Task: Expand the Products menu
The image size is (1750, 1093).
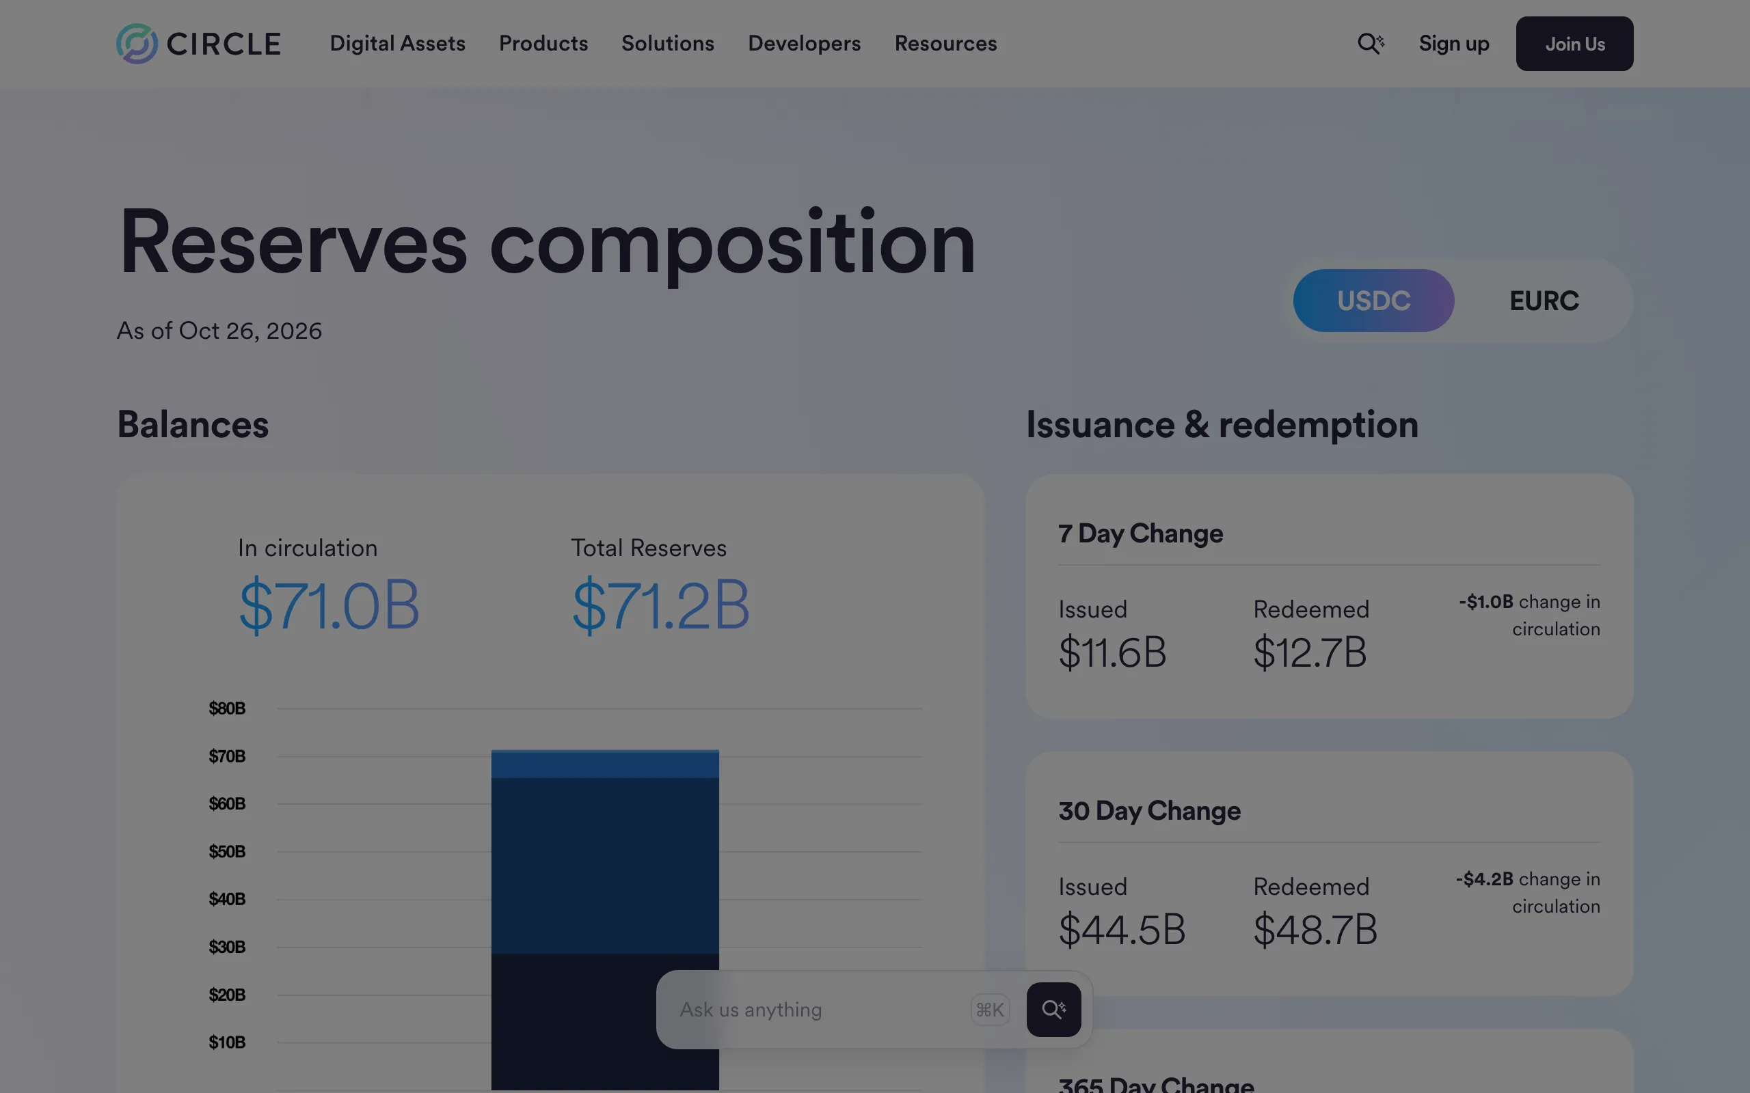Action: pyautogui.click(x=543, y=43)
